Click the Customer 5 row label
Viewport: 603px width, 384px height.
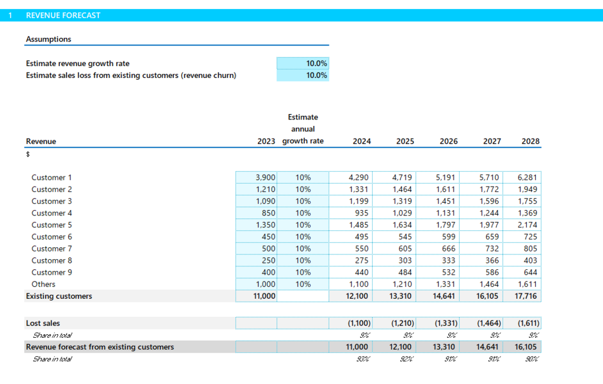click(52, 225)
